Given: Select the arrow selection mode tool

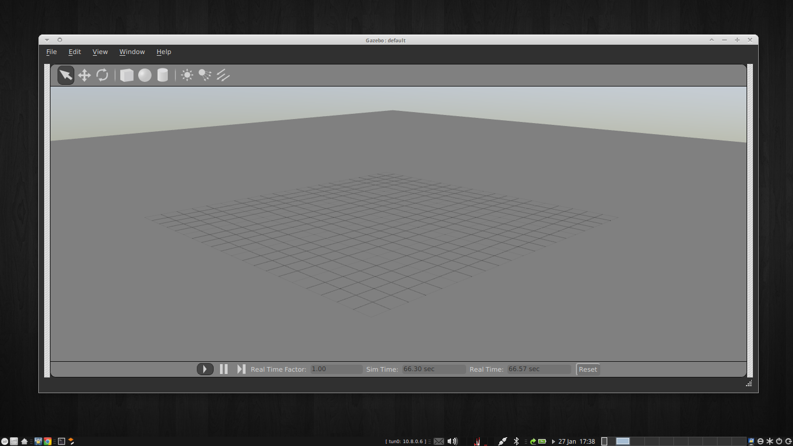Looking at the screenshot, I should coord(65,74).
